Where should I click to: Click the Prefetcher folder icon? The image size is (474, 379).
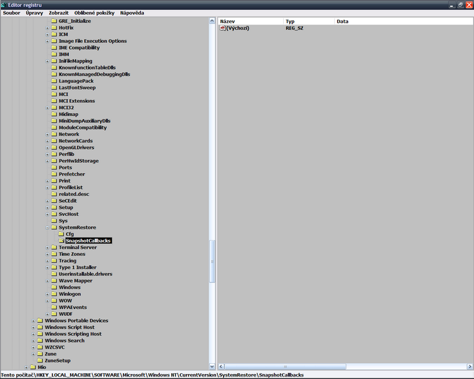(54, 174)
